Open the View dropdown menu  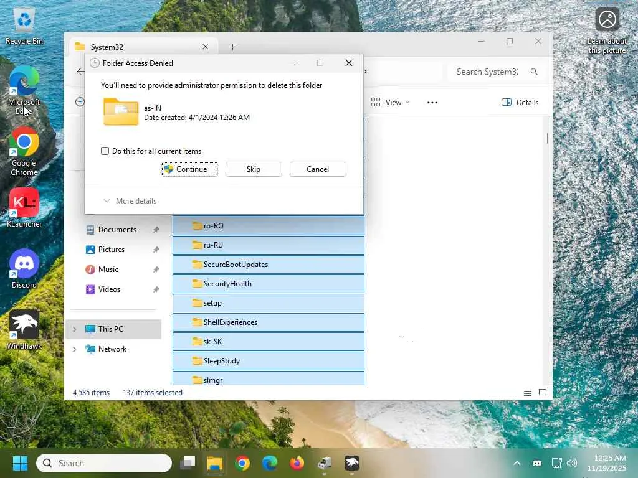tap(390, 103)
